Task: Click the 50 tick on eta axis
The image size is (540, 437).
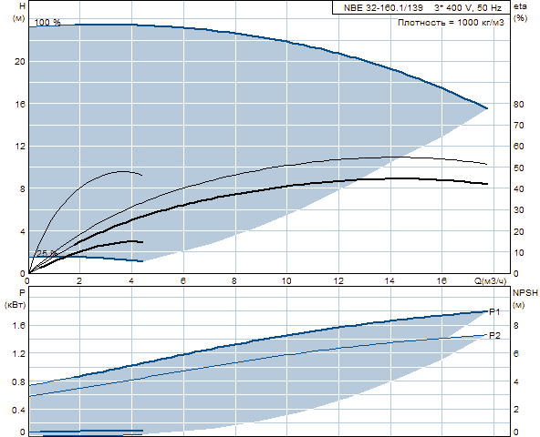Action: 519,168
